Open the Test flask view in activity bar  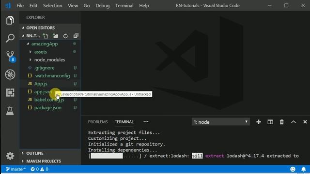point(10,111)
